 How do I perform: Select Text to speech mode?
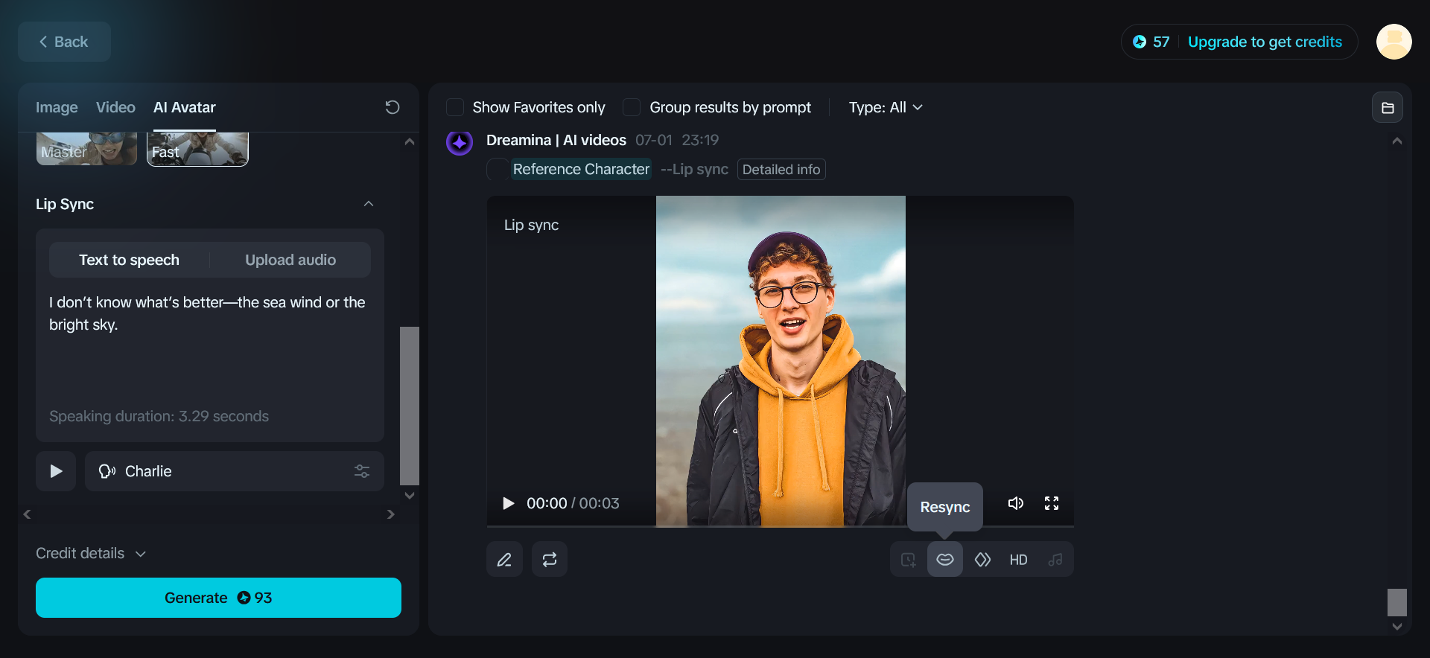coord(130,260)
